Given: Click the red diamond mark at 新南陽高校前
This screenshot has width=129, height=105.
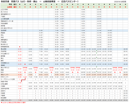Looking at the screenshot, I should [x=20, y=47].
